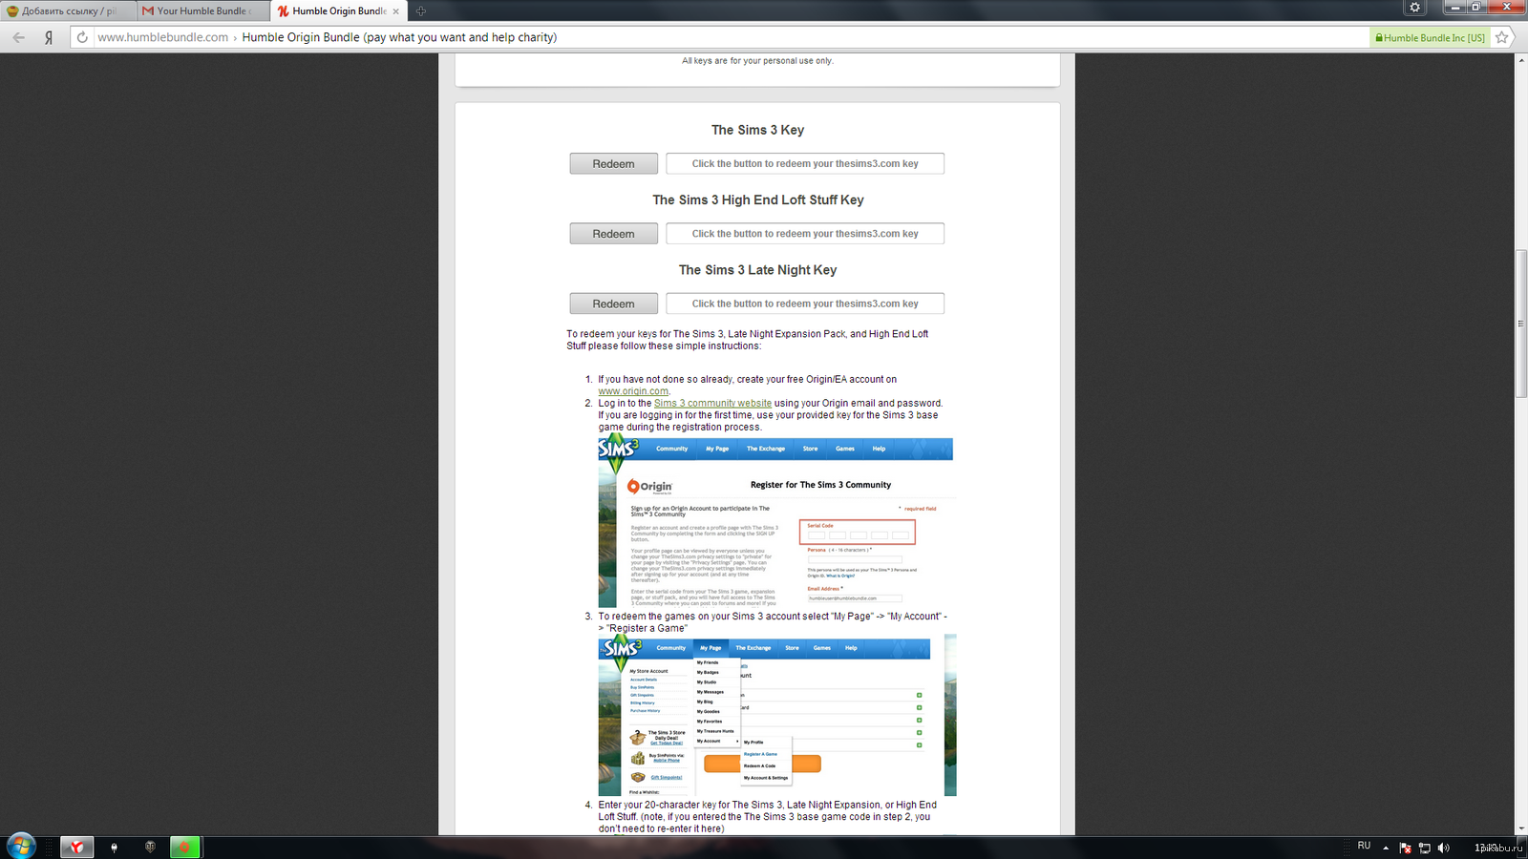
Task: Click the High End Loft Stuff key field
Action: pyautogui.click(x=805, y=234)
